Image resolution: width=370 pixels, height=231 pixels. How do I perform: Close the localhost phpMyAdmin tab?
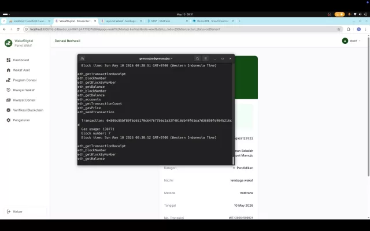click(x=49, y=21)
